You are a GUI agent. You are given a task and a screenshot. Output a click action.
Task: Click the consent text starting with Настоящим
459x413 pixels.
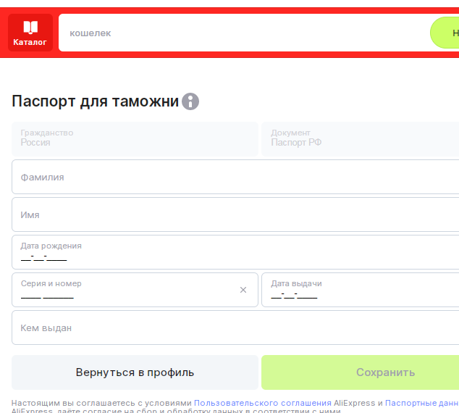101,403
